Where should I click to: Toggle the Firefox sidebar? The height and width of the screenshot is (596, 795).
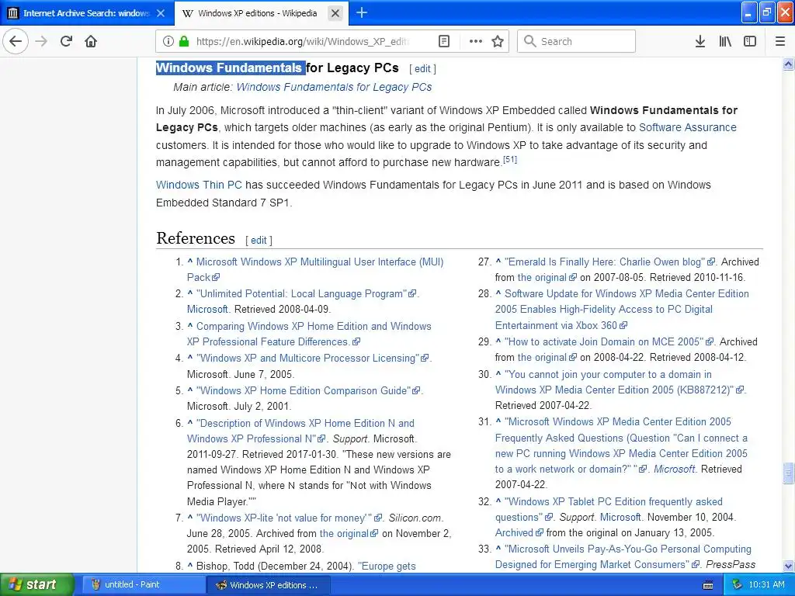pyautogui.click(x=750, y=41)
